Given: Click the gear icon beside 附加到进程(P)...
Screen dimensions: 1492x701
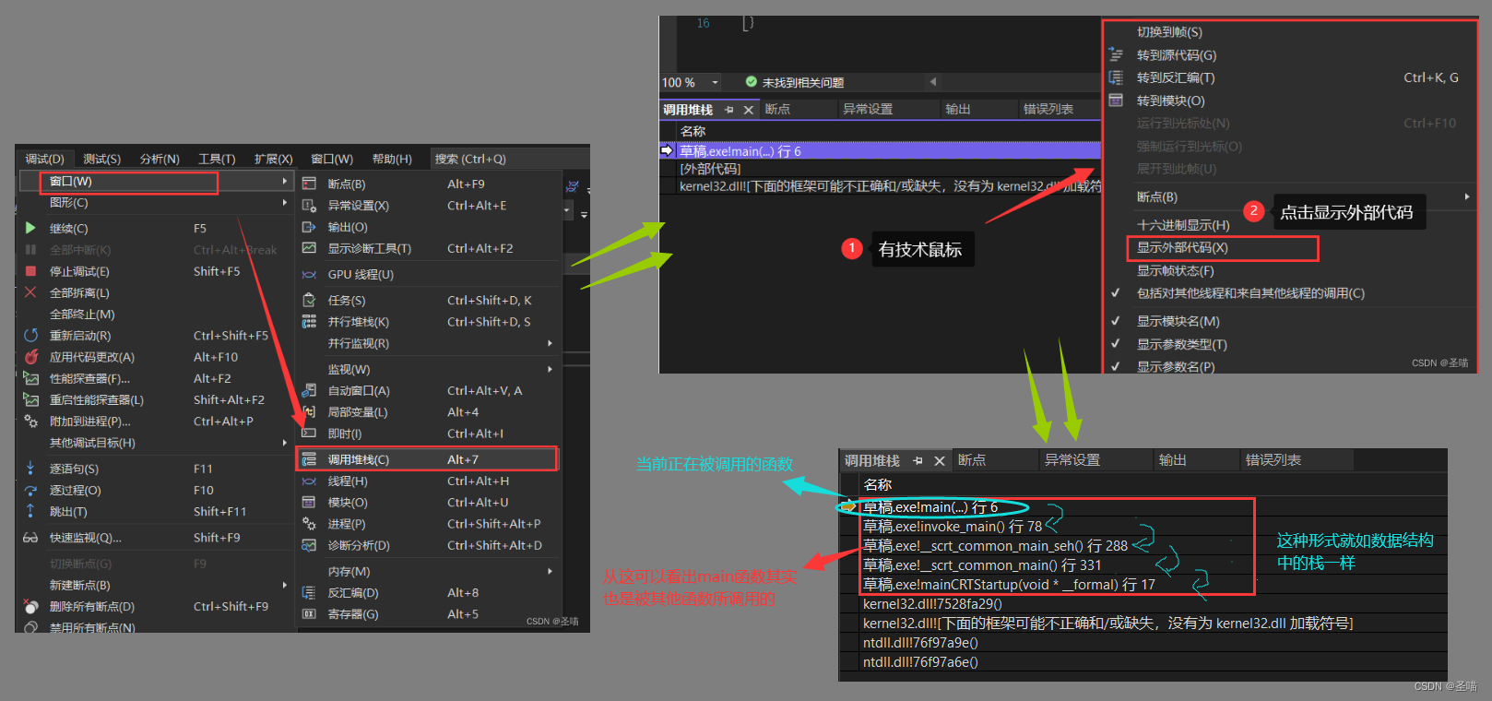Looking at the screenshot, I should (x=30, y=421).
